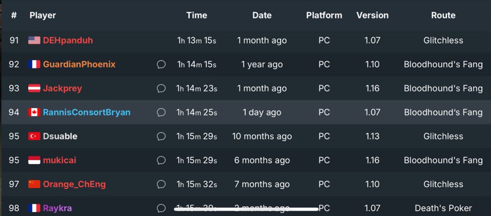Open GuardianPhoenix's player profile link
Image resolution: width=491 pixels, height=216 pixels.
(x=79, y=64)
